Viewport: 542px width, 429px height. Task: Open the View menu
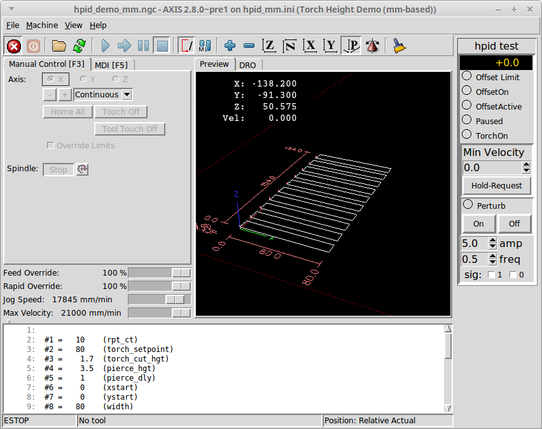coord(74,25)
